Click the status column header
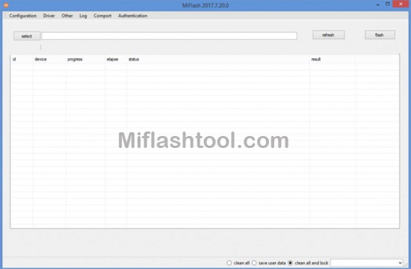 tap(218, 59)
